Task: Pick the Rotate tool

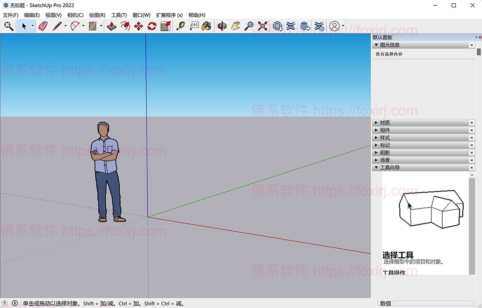Action: point(152,26)
